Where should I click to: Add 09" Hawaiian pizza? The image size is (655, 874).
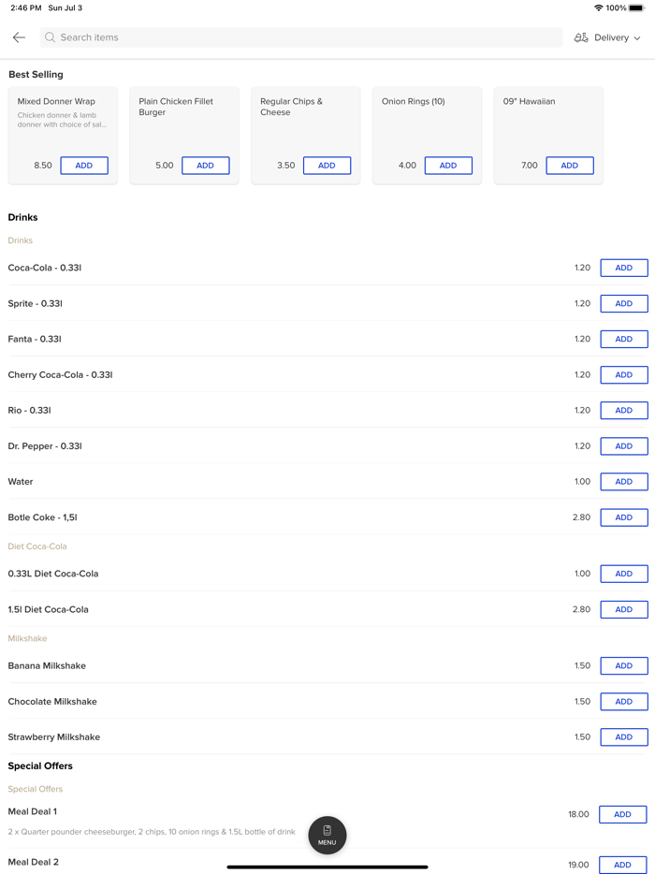coord(570,166)
